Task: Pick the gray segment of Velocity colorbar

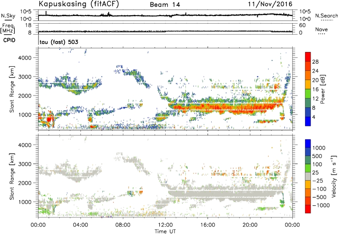Action: [308, 177]
